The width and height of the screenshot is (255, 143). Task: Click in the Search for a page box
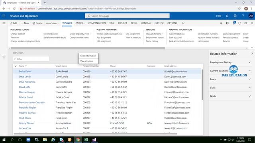(x=127, y=16)
